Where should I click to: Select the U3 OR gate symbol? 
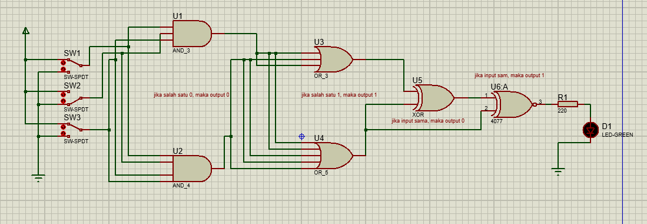[x=333, y=59]
